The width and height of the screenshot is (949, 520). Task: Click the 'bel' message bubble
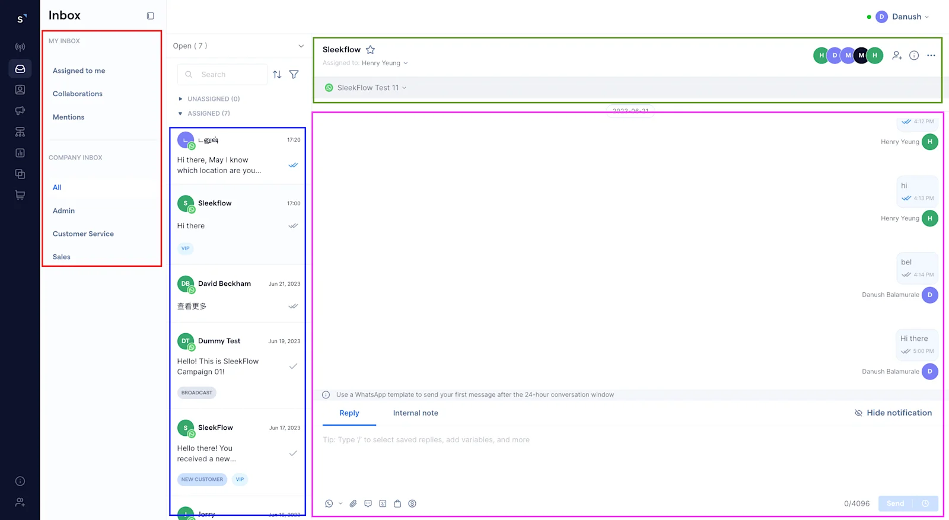tap(918, 267)
